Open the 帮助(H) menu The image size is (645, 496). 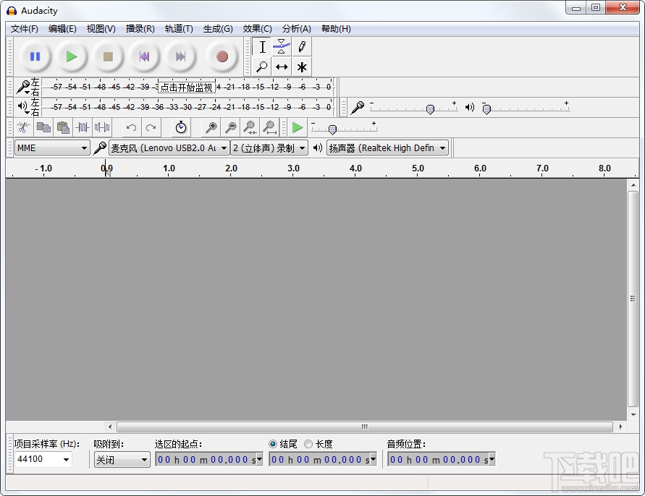pos(336,29)
